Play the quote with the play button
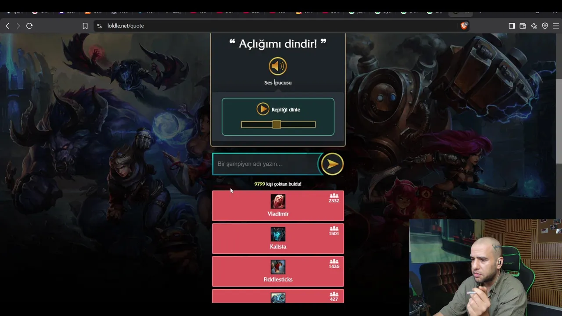 tap(263, 109)
